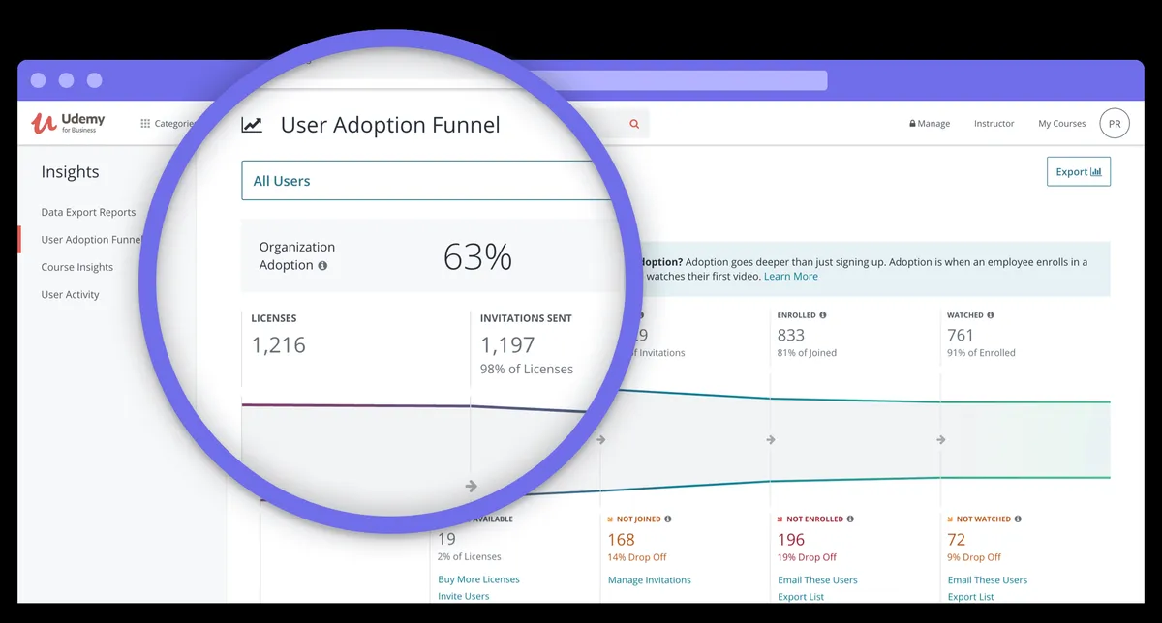Click the Udemy for Business logo

click(68, 123)
